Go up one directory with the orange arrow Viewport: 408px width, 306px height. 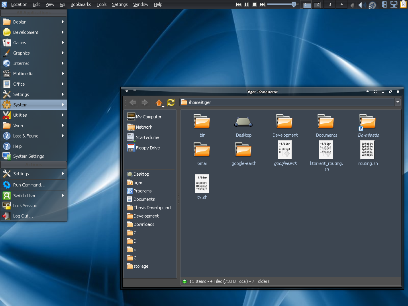pos(159,102)
